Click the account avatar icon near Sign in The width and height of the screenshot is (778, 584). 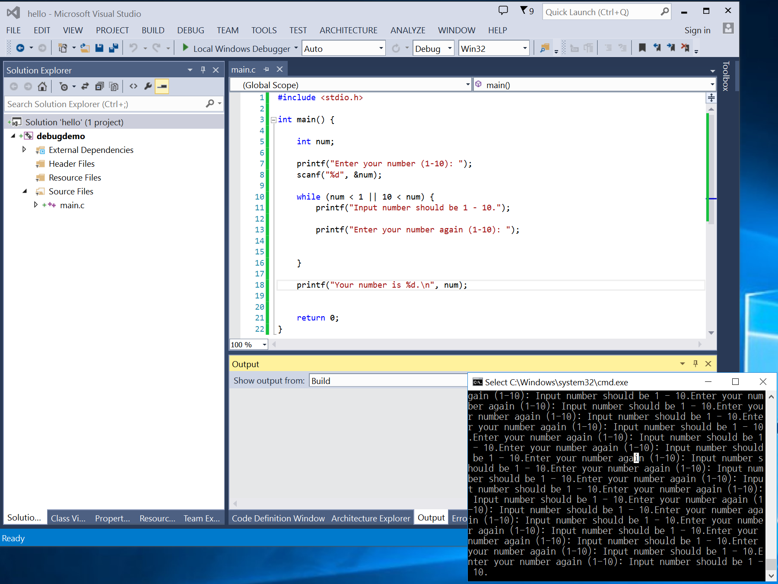pyautogui.click(x=728, y=29)
